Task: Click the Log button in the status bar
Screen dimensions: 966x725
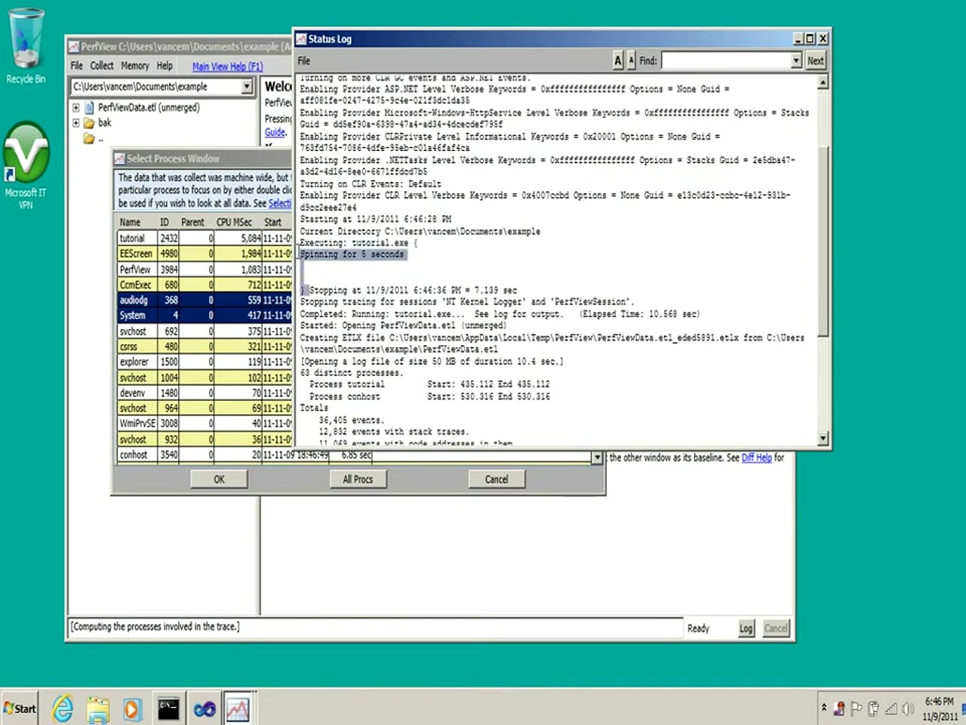Action: [746, 628]
